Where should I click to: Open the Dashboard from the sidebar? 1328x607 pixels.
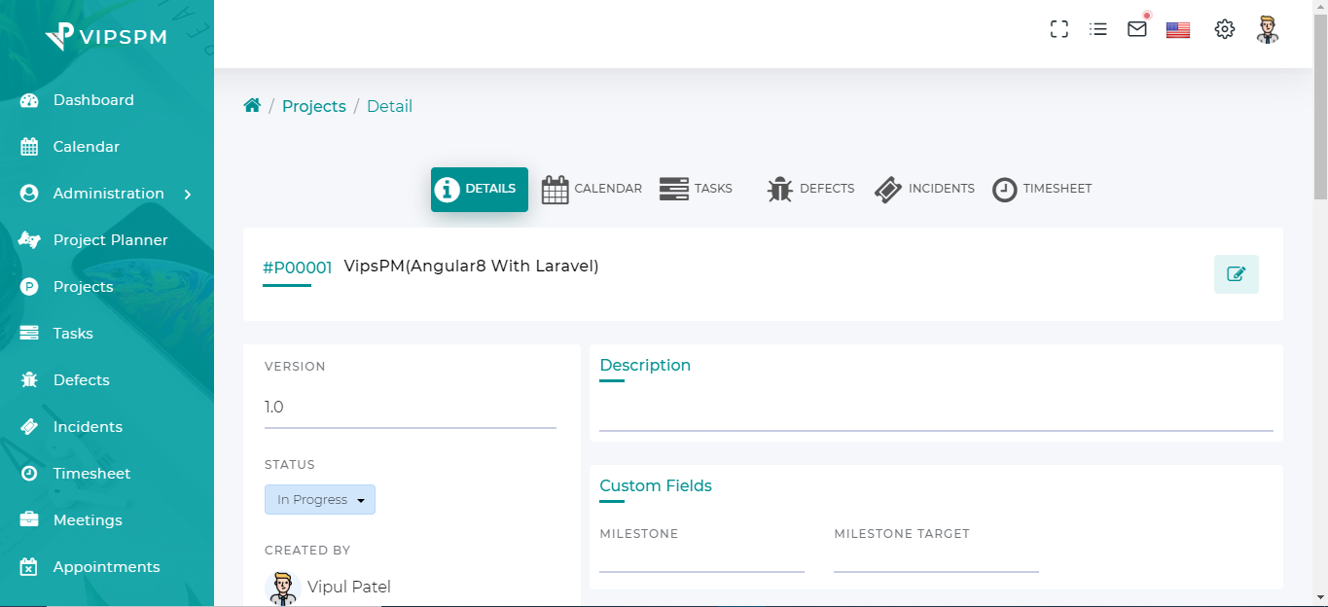pyautogui.click(x=93, y=99)
